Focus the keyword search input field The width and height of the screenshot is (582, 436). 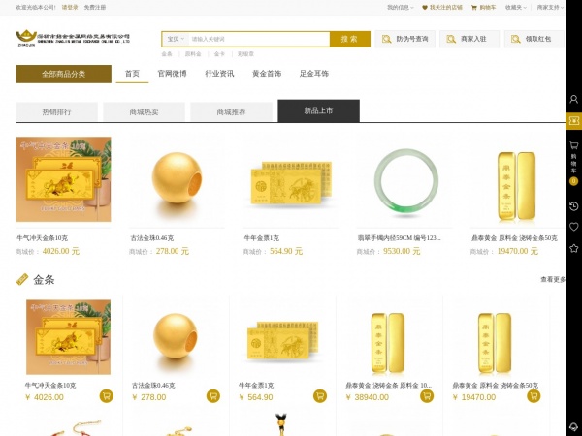(259, 39)
